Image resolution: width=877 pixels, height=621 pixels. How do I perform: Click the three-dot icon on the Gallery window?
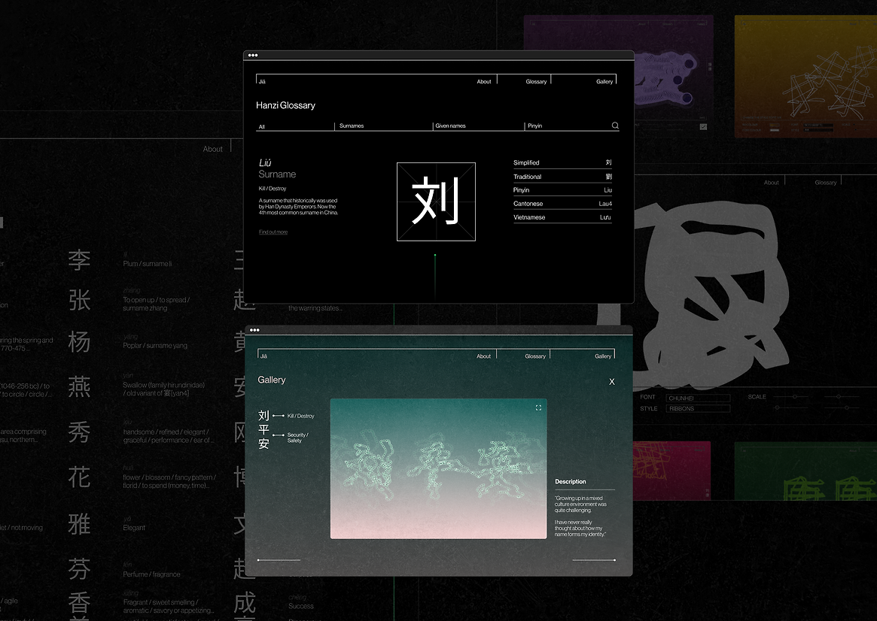coord(254,330)
